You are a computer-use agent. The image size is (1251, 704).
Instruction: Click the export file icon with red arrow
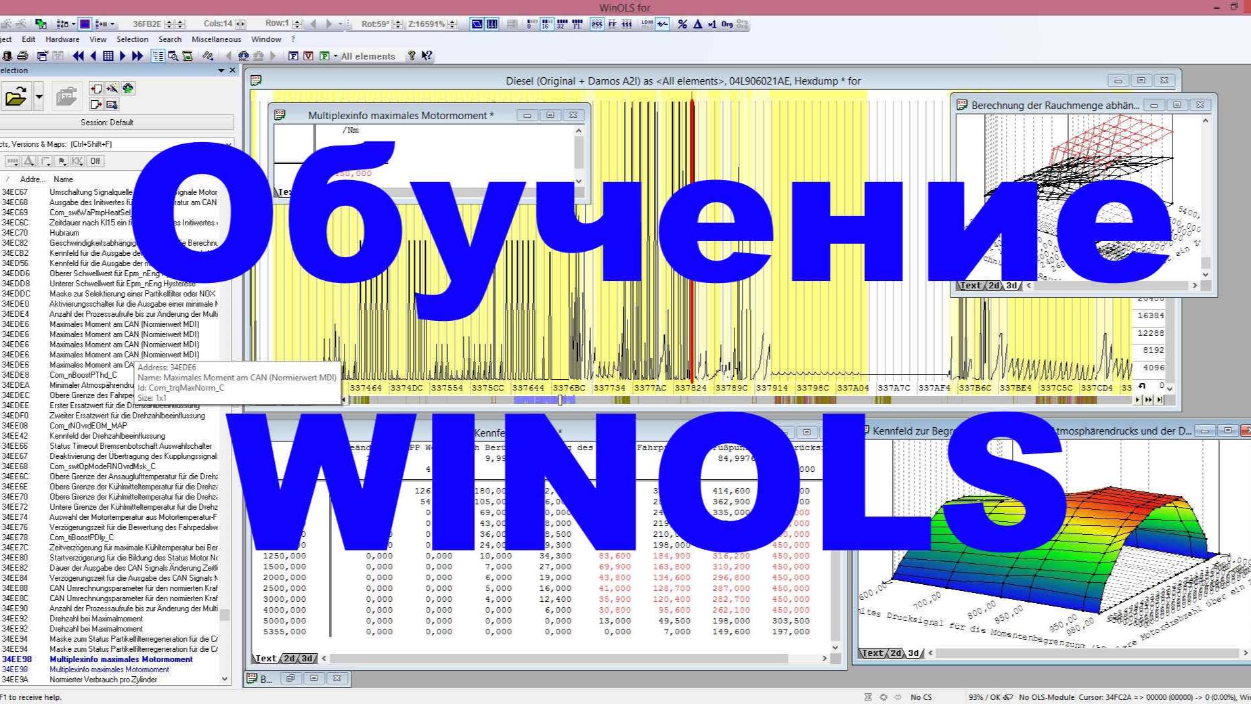(96, 104)
